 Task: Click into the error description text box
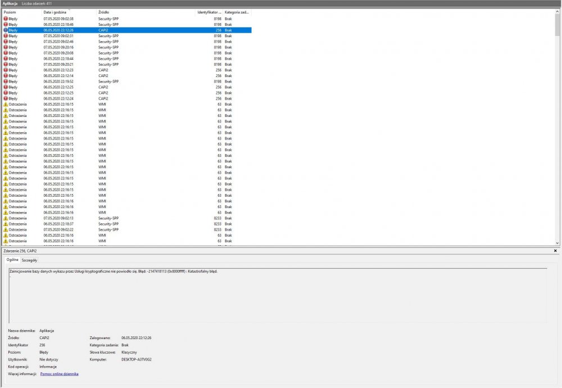point(278,295)
